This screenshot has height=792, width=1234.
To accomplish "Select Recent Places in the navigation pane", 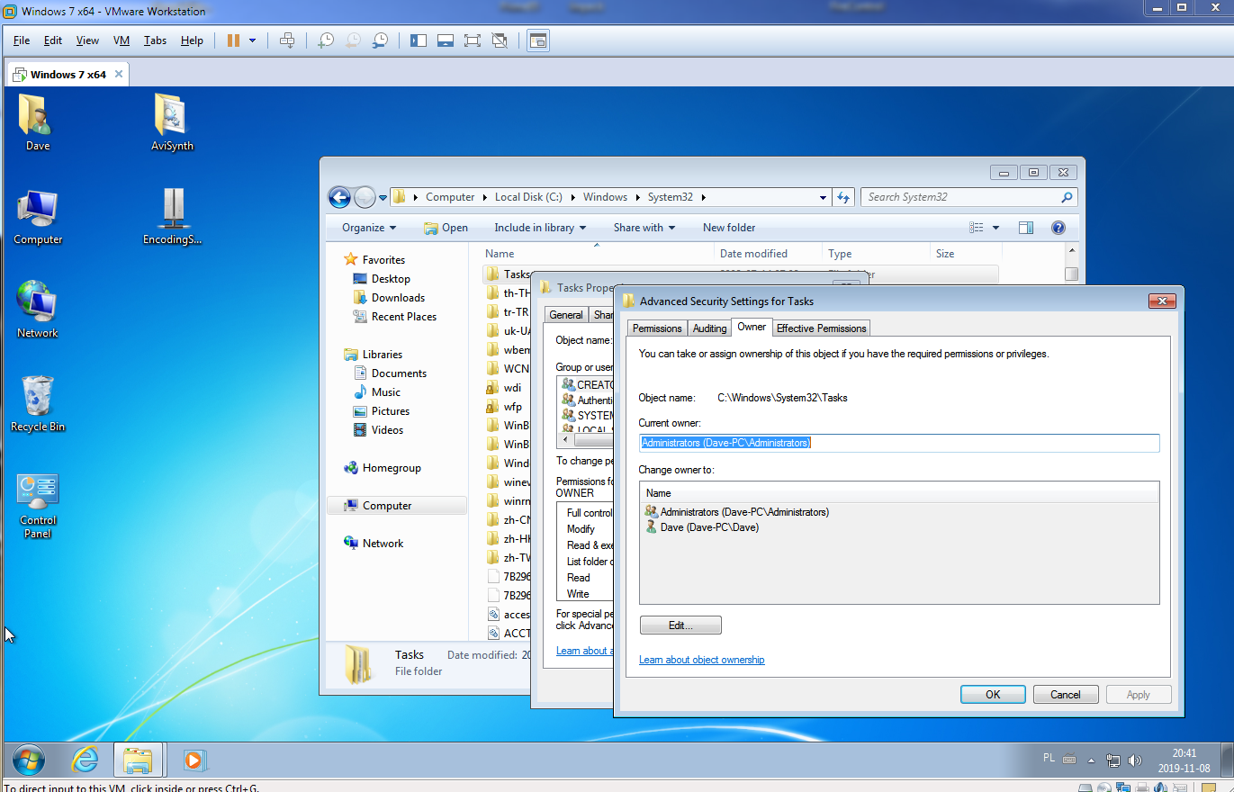I will pos(404,317).
